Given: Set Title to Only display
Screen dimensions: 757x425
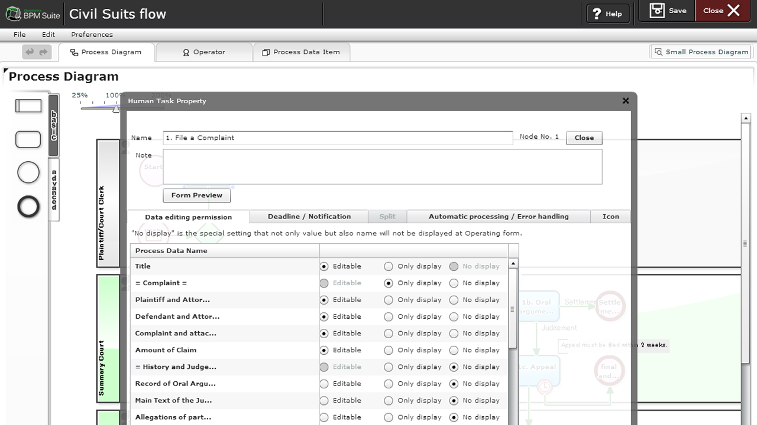Looking at the screenshot, I should point(389,267).
